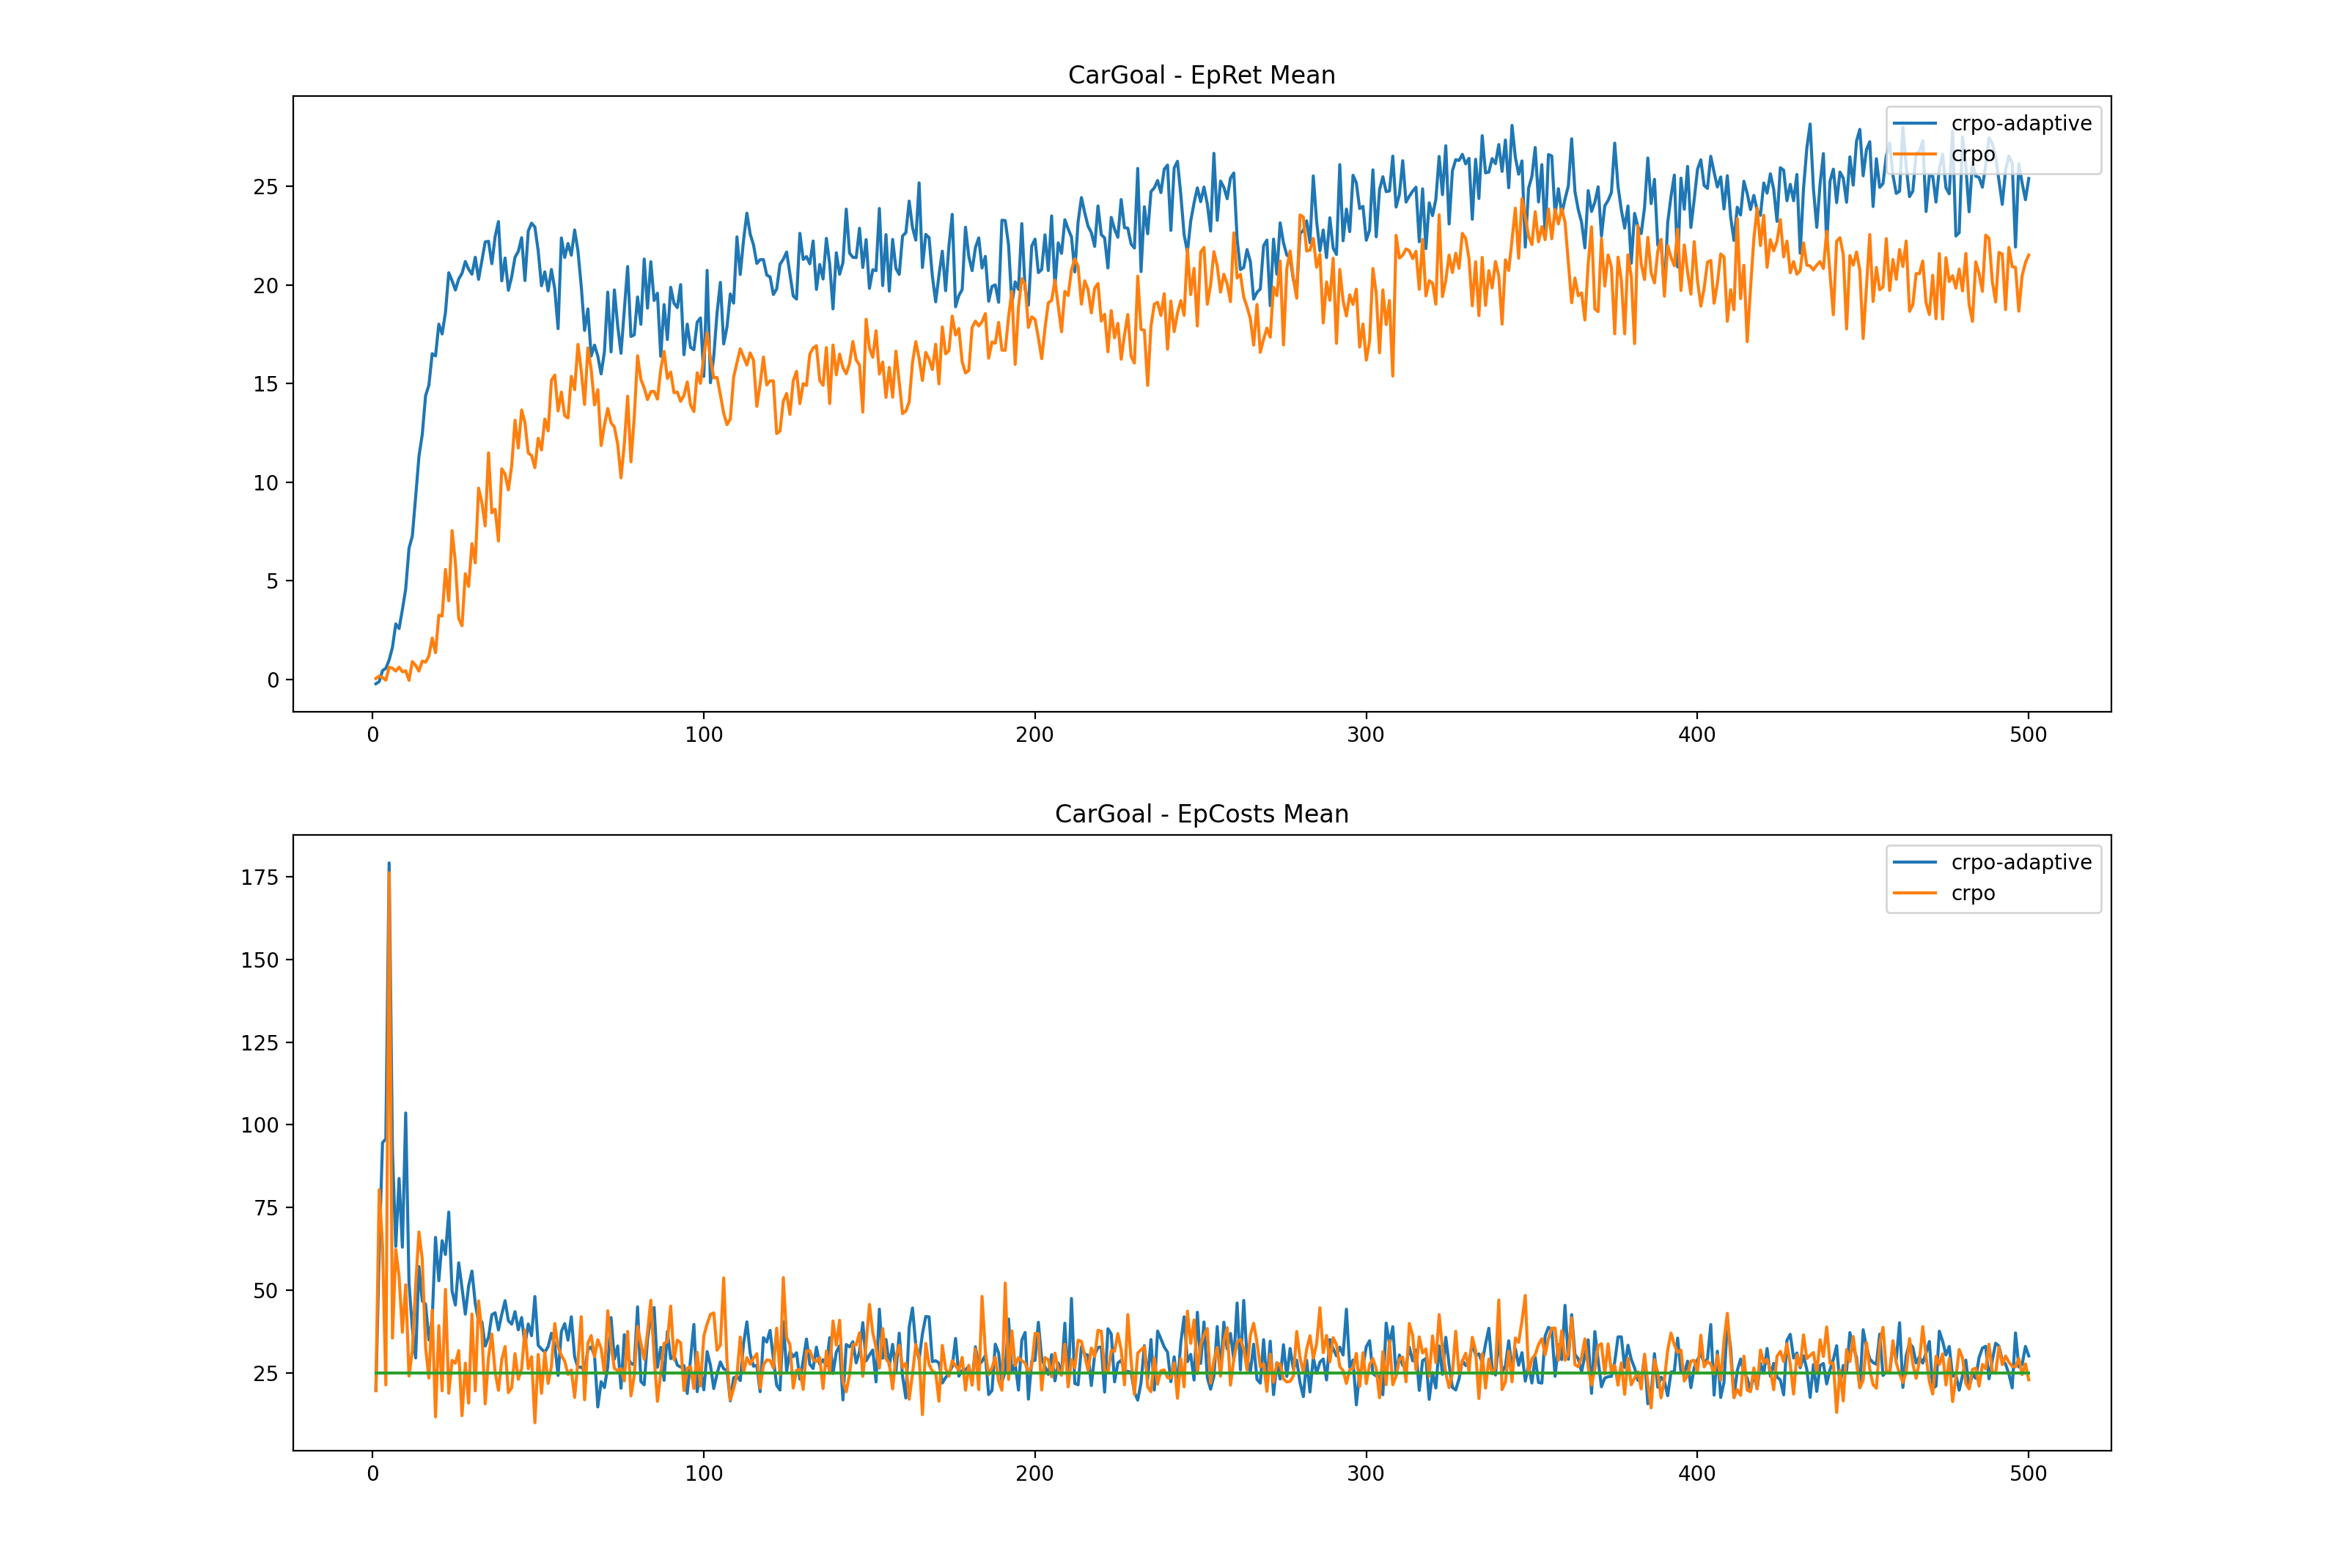Click x-axis tick label '300' on EpCosts chart

pyautogui.click(x=1366, y=1474)
